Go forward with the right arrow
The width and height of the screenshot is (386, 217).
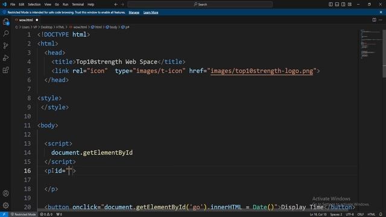point(122,4)
